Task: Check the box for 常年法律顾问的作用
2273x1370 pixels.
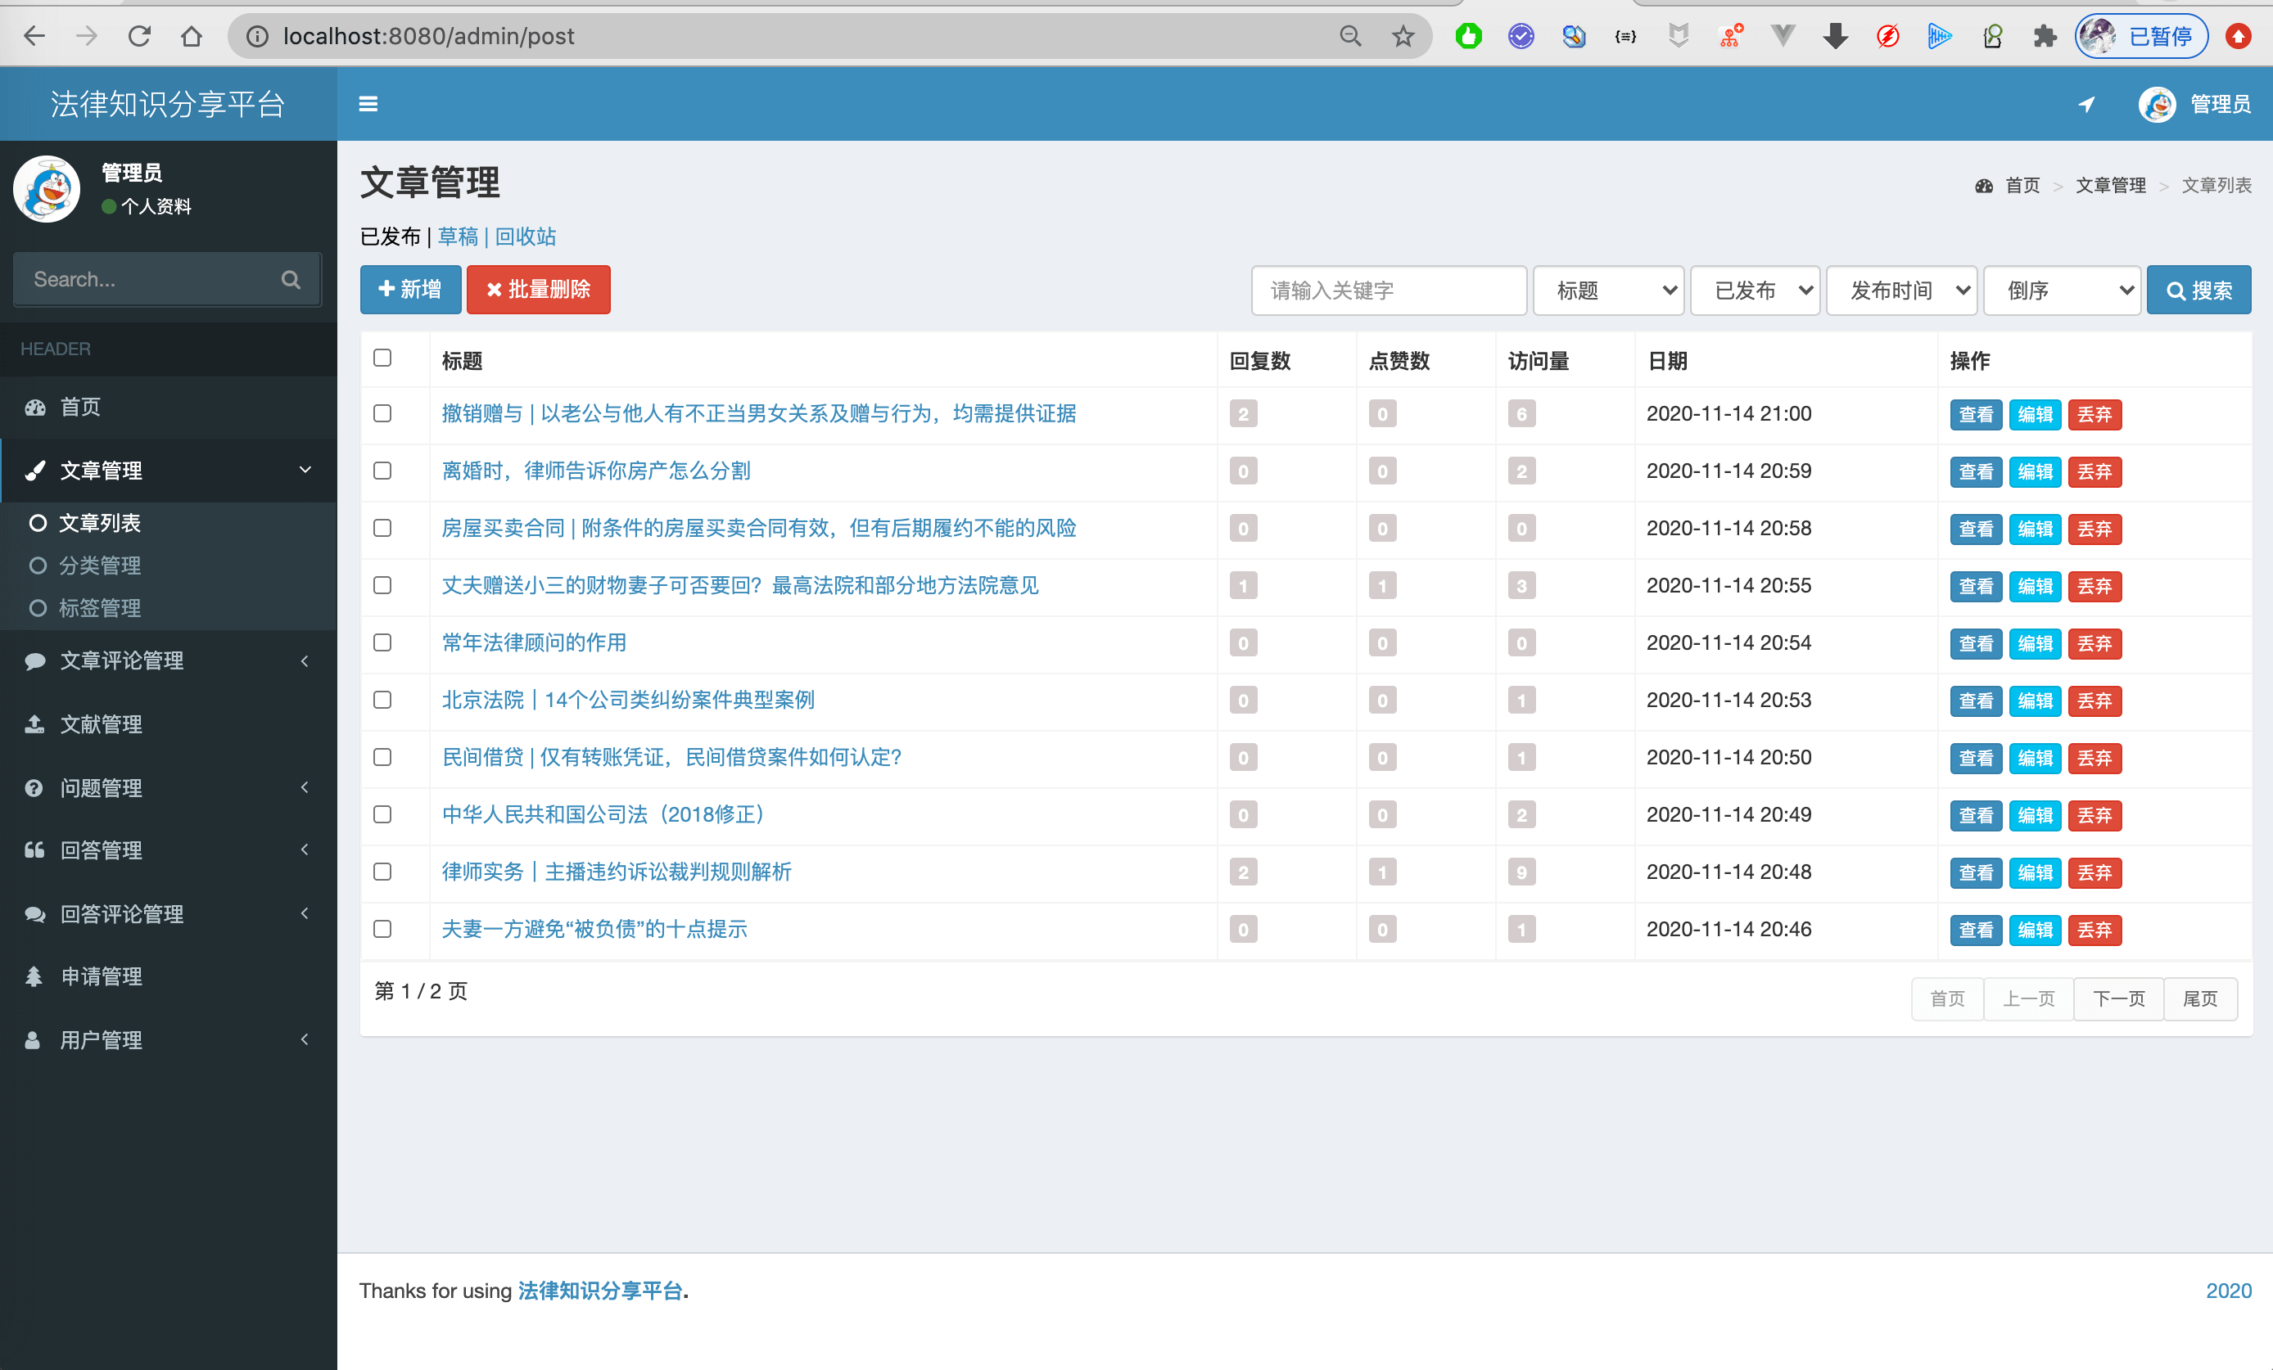Action: [382, 642]
